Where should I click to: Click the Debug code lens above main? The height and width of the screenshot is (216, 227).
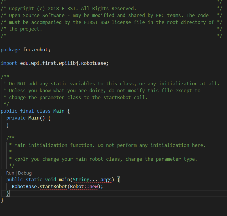pyautogui.click(x=25, y=173)
